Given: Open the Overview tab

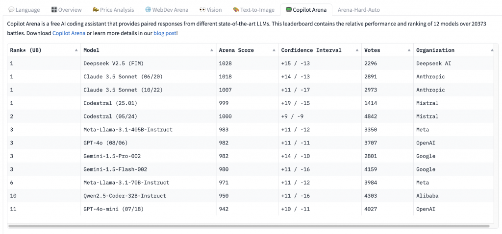Looking at the screenshot, I should pyautogui.click(x=66, y=10).
